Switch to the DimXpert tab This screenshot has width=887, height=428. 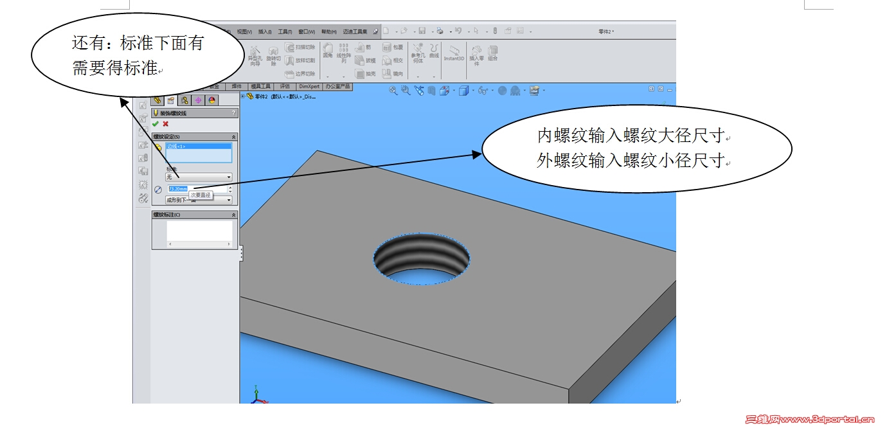309,86
